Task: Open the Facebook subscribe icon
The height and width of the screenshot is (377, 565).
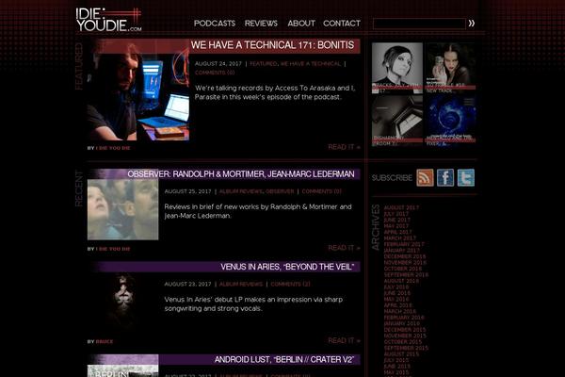Action: point(445,177)
